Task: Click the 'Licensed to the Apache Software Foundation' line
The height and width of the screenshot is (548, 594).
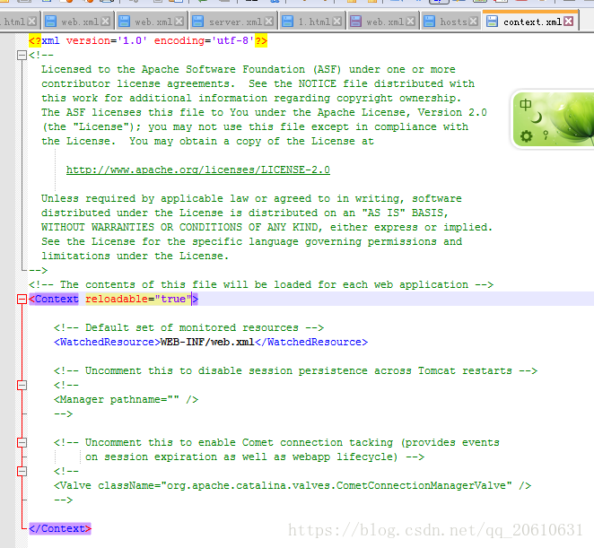Action: click(x=249, y=69)
